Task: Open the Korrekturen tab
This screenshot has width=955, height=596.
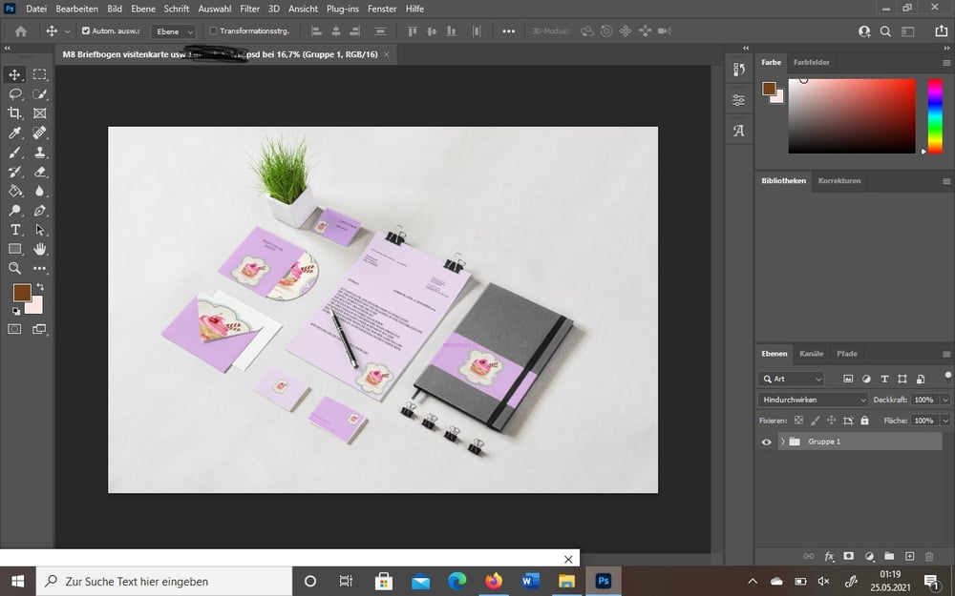Action: tap(839, 180)
